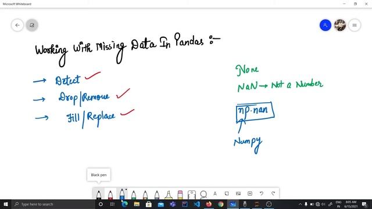Open Microsoft Teams from taskbar

173,204
